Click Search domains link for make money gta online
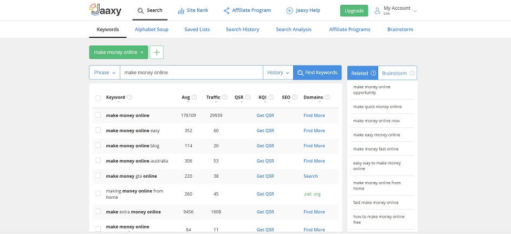This screenshot has width=511, height=234. (x=311, y=176)
